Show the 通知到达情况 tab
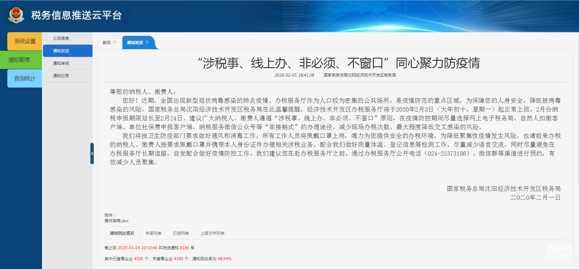 coord(122,233)
